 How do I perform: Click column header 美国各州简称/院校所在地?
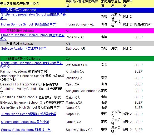[82, 3]
